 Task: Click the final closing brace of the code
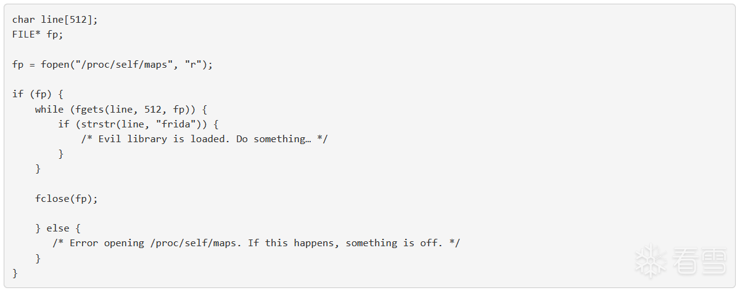(15, 273)
